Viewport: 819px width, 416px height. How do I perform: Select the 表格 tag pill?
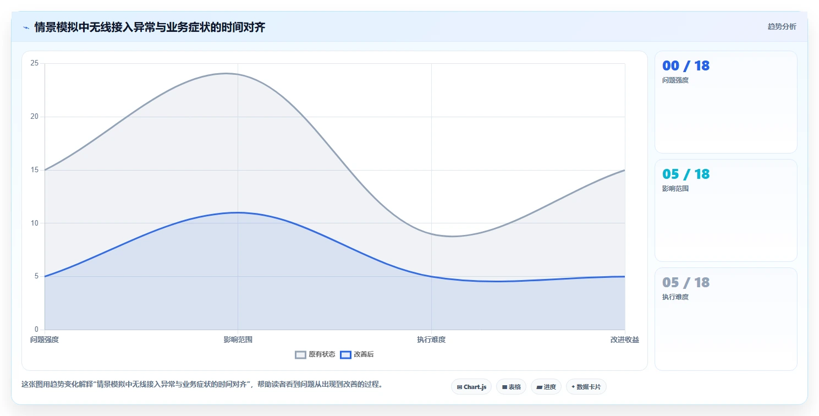512,387
